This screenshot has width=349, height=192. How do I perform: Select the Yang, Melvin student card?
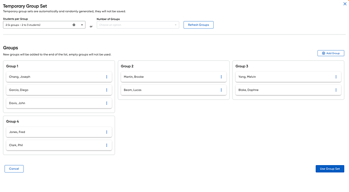pyautogui.click(x=288, y=77)
